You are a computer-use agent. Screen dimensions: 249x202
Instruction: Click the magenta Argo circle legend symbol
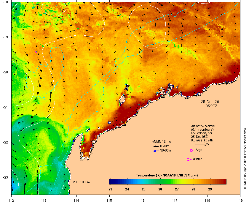point(191,150)
